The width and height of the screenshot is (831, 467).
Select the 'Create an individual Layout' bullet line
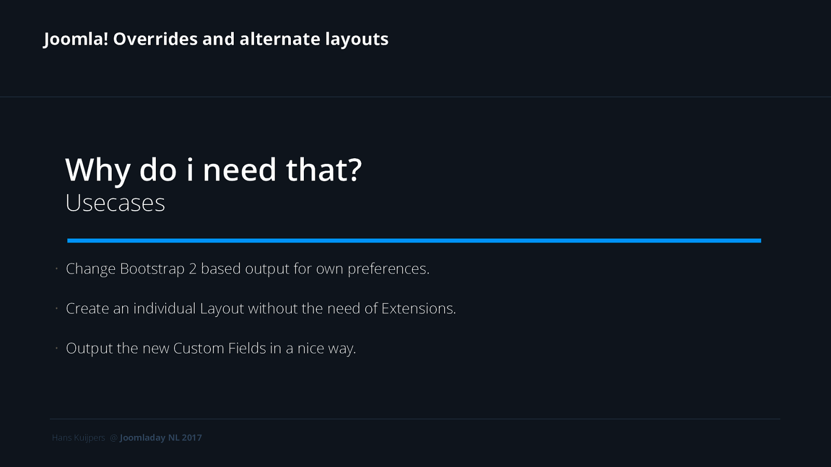click(x=261, y=309)
